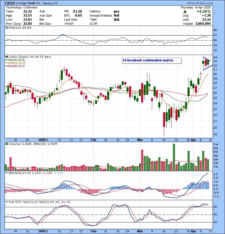Click the 7M tick on volume scale

pyautogui.click(x=216, y=145)
